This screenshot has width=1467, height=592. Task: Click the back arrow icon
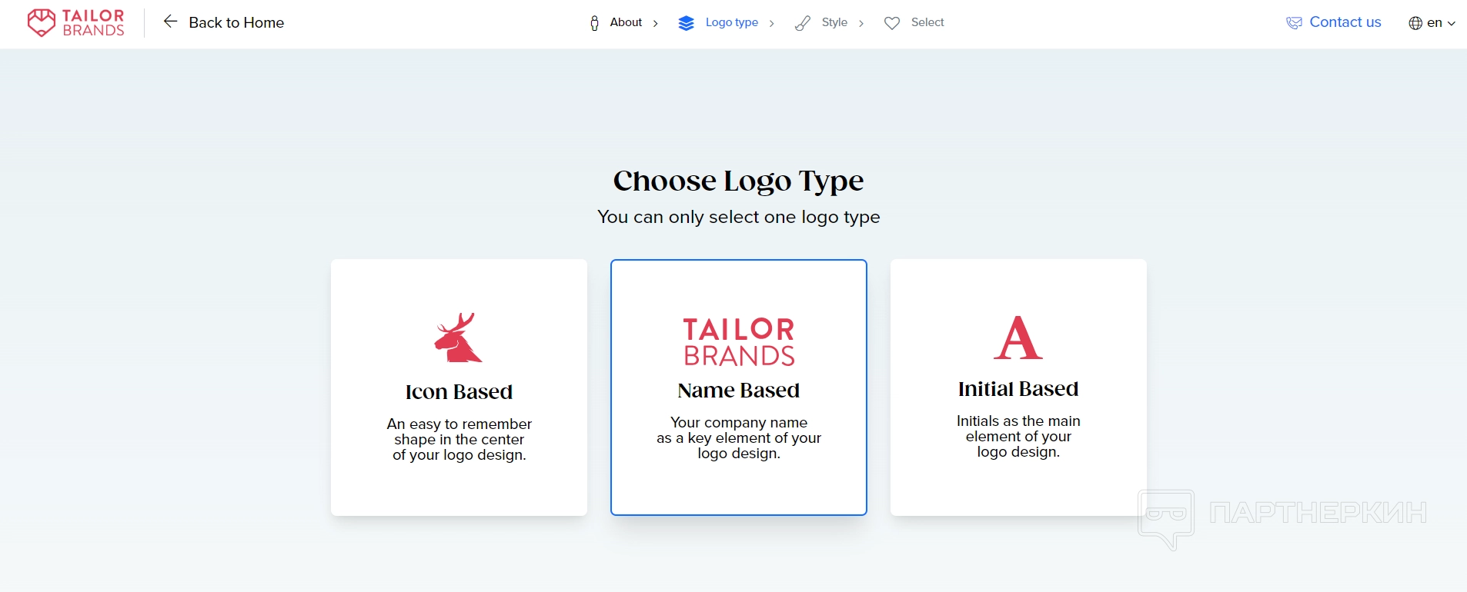[170, 22]
